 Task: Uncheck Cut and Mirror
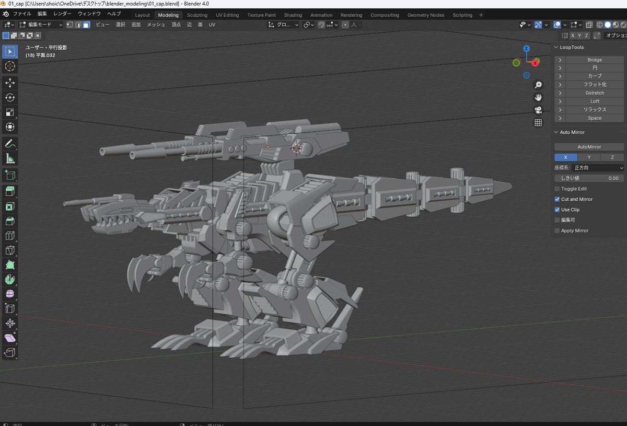coord(557,199)
